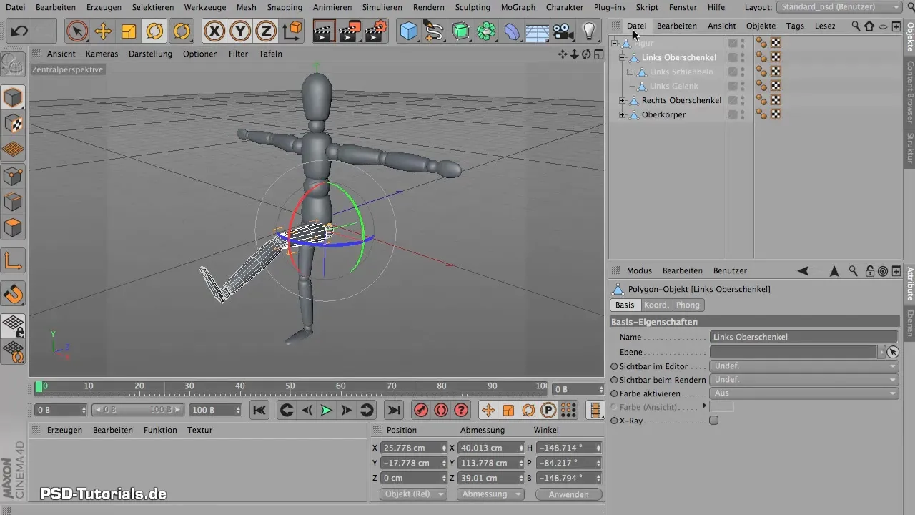Render the active view clapperboard
This screenshot has height=515, width=915.
tap(324, 31)
